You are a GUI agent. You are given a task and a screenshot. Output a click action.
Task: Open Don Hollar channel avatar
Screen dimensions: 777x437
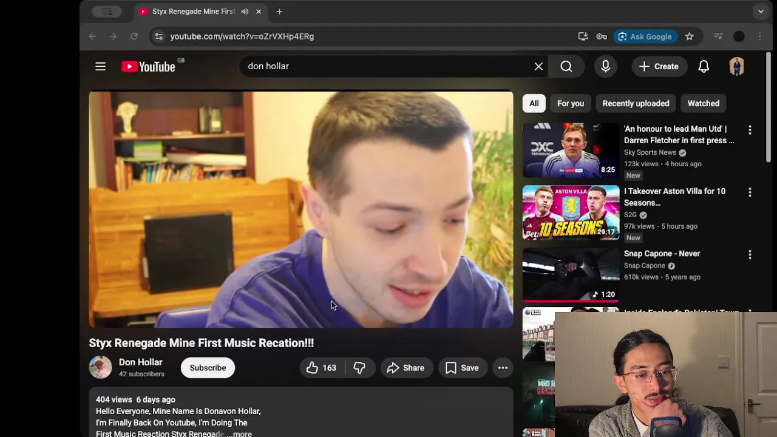pos(100,367)
